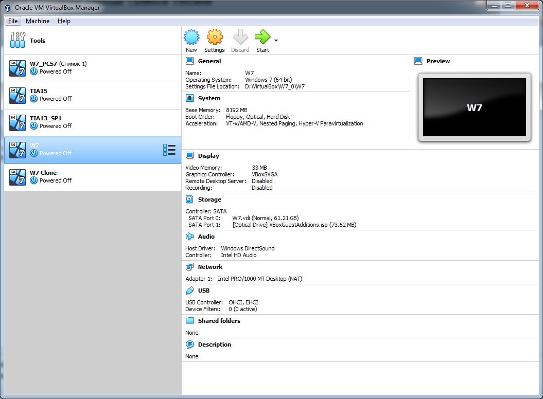Click the New virtual machine icon
Image resolution: width=543 pixels, height=399 pixels.
coord(191,37)
